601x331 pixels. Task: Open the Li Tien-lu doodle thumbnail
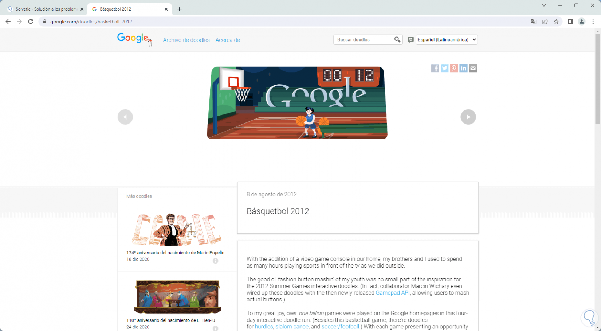click(x=178, y=297)
